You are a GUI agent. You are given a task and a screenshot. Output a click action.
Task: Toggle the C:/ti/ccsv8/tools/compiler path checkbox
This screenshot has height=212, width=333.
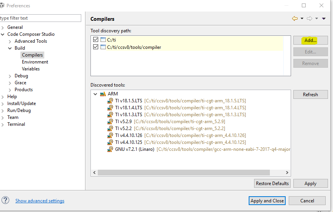[x=95, y=47]
